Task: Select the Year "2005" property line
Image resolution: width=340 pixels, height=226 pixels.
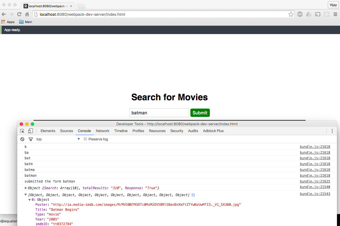Action: coord(47,219)
